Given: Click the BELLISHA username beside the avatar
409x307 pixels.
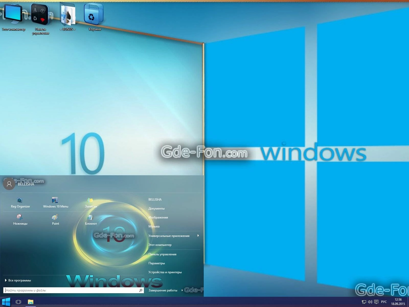Looking at the screenshot, I should point(26,184).
